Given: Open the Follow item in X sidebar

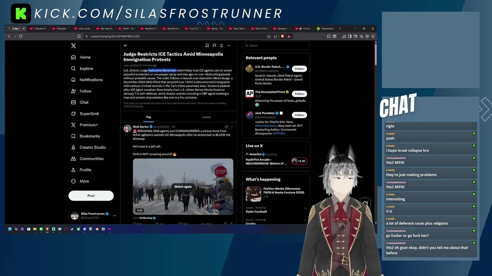Looking at the screenshot, I should pos(81,91).
